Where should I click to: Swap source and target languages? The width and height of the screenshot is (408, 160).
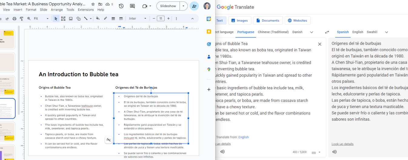[x=327, y=32]
